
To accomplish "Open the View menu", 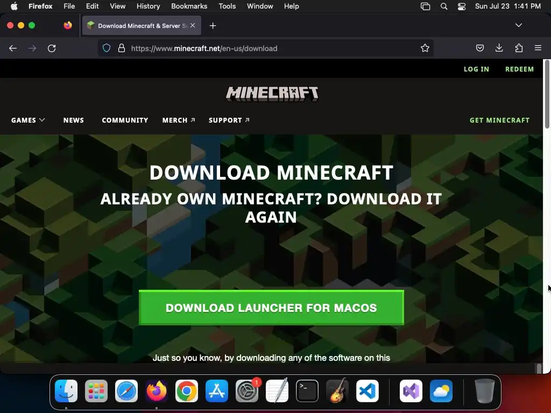I will [x=118, y=6].
